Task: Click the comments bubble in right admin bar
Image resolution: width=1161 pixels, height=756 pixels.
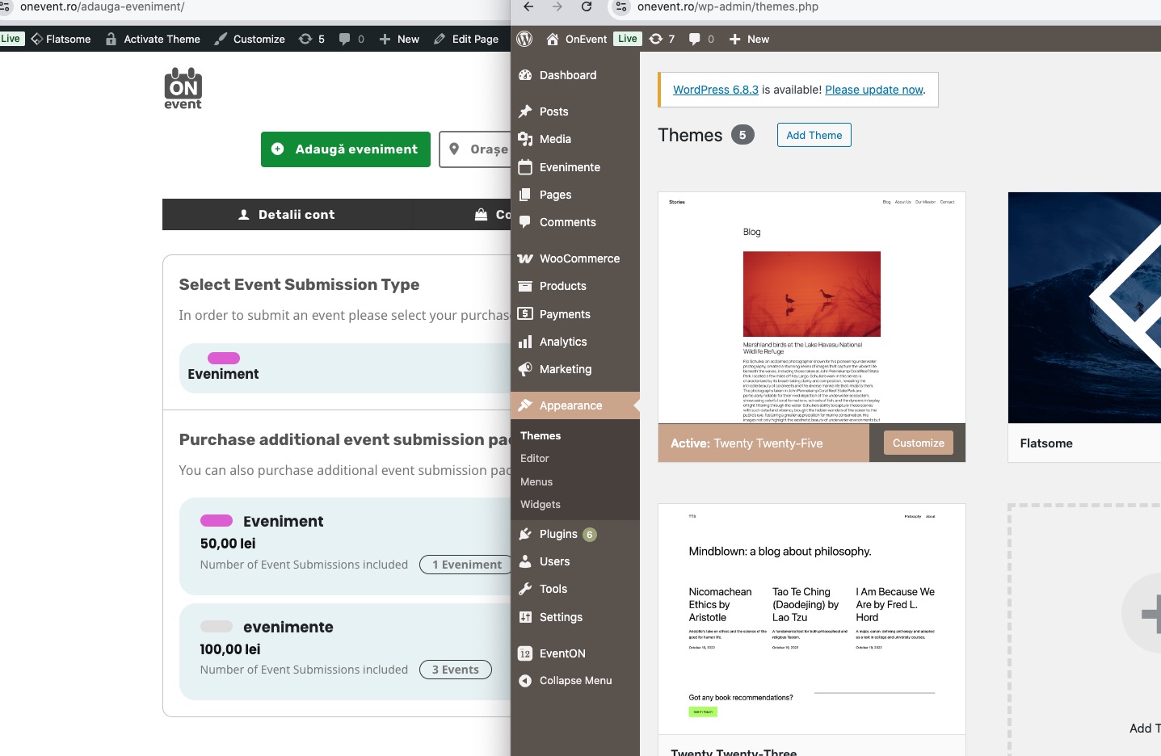Action: coord(700,39)
